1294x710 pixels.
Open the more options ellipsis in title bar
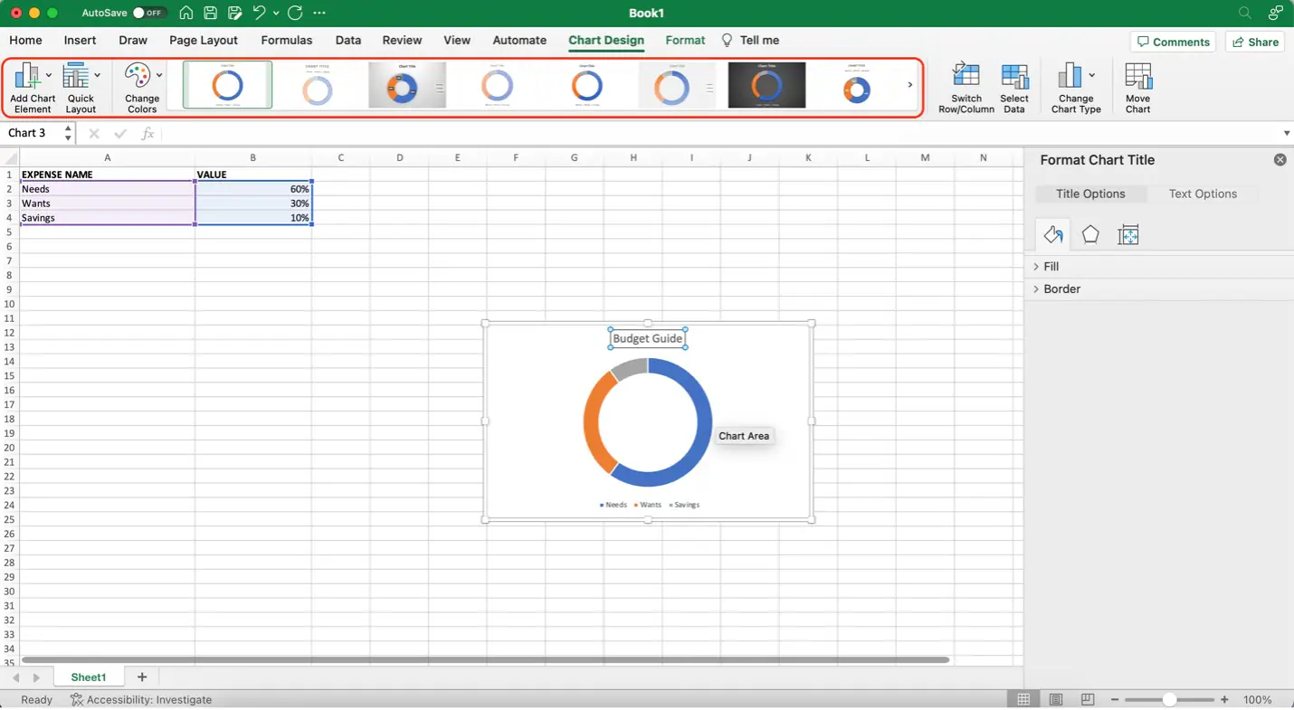coord(319,13)
